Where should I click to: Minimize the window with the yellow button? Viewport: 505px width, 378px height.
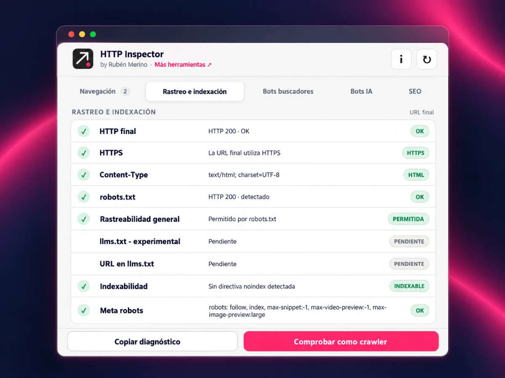tap(82, 34)
